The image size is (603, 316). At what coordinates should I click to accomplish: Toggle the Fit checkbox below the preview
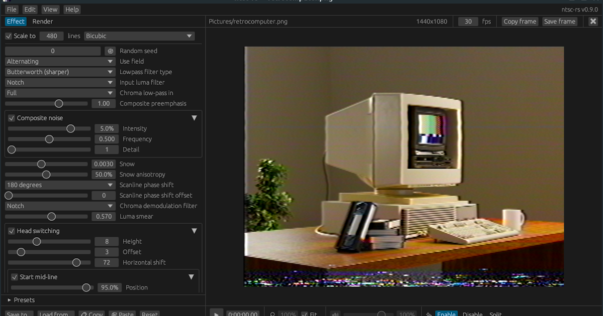[x=304, y=314]
